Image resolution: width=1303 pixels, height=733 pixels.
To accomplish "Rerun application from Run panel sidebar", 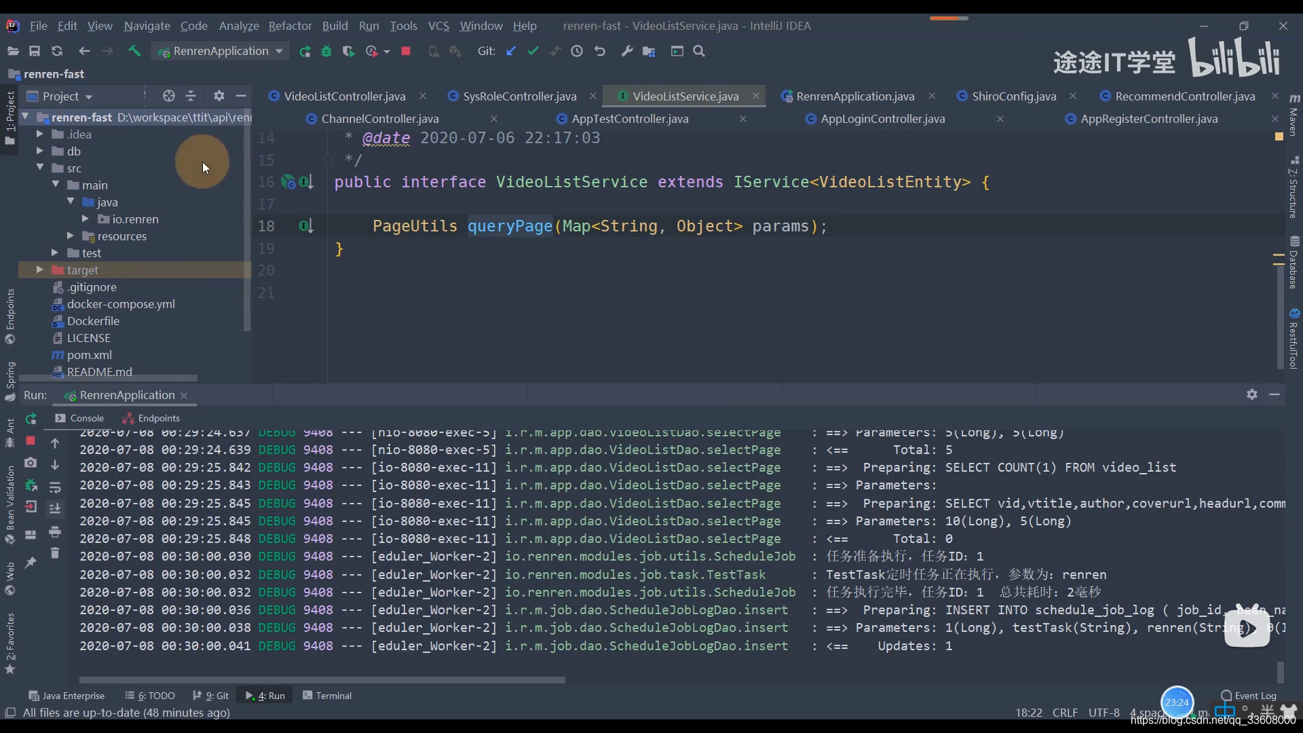I will pos(31,419).
